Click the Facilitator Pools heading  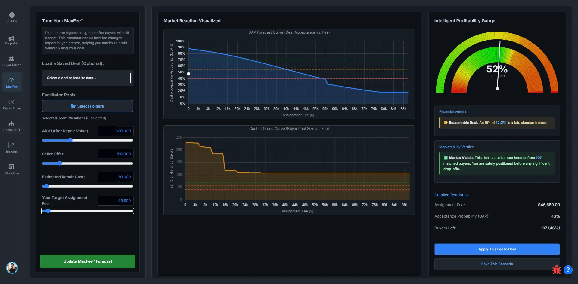(59, 95)
